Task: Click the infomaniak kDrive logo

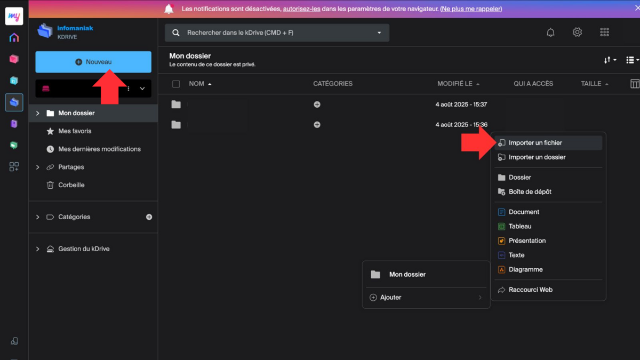Action: 65,32
